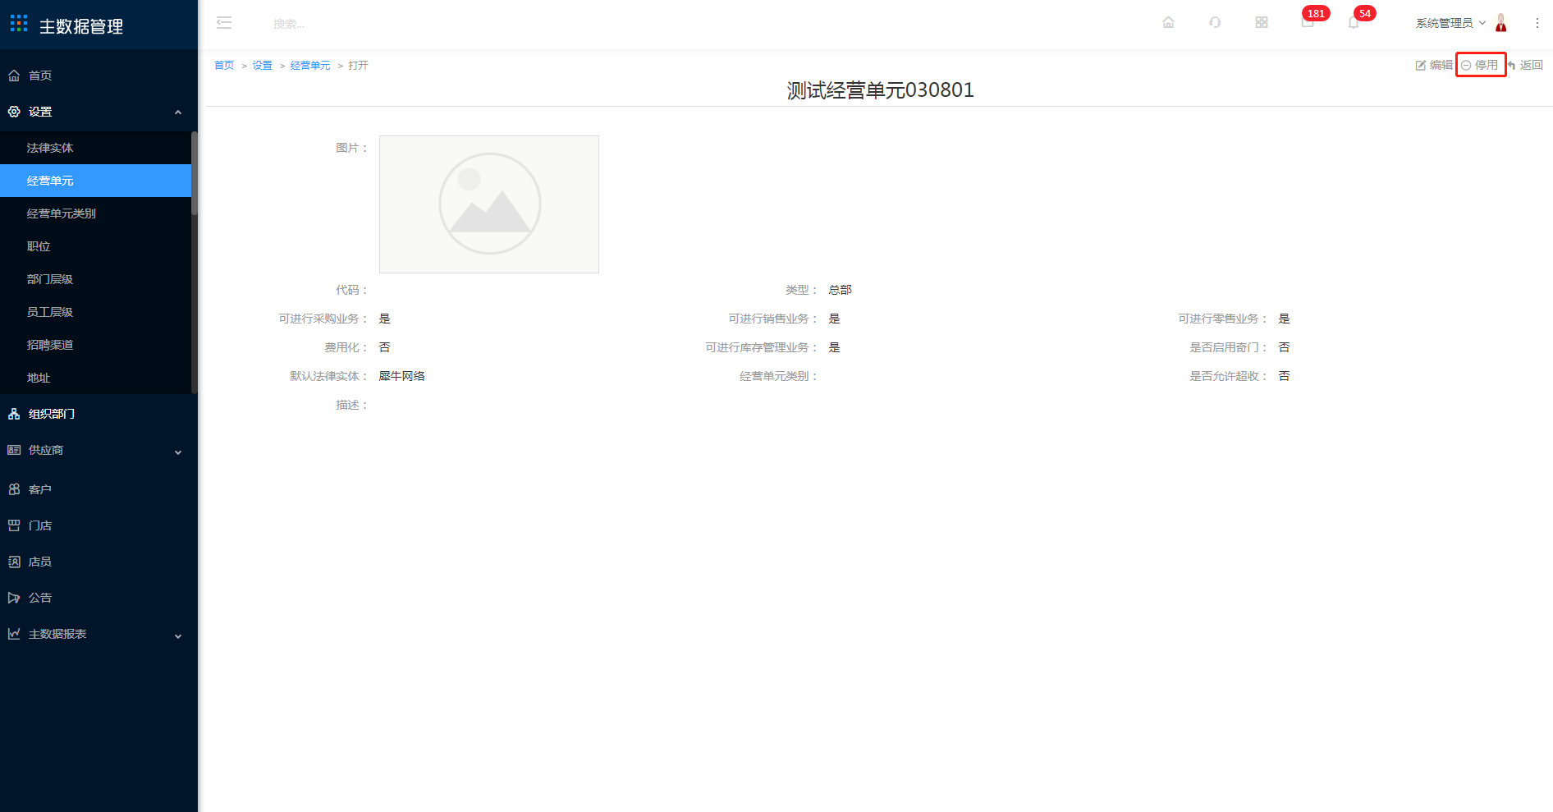Go to 经营单元 via breadcrumb

pos(310,66)
